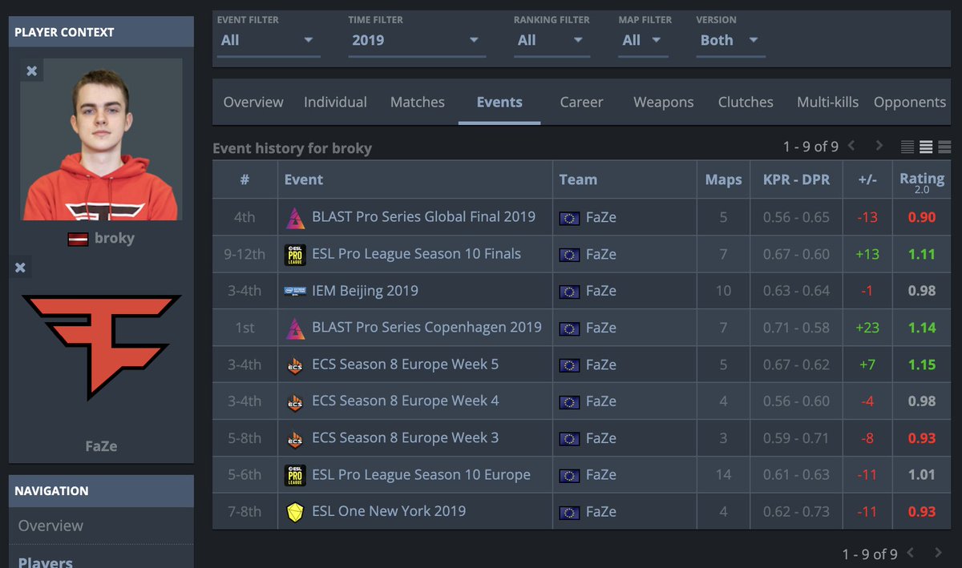Go to previous page arrow at bottom
Image resolution: width=962 pixels, height=568 pixels.
coord(911,553)
